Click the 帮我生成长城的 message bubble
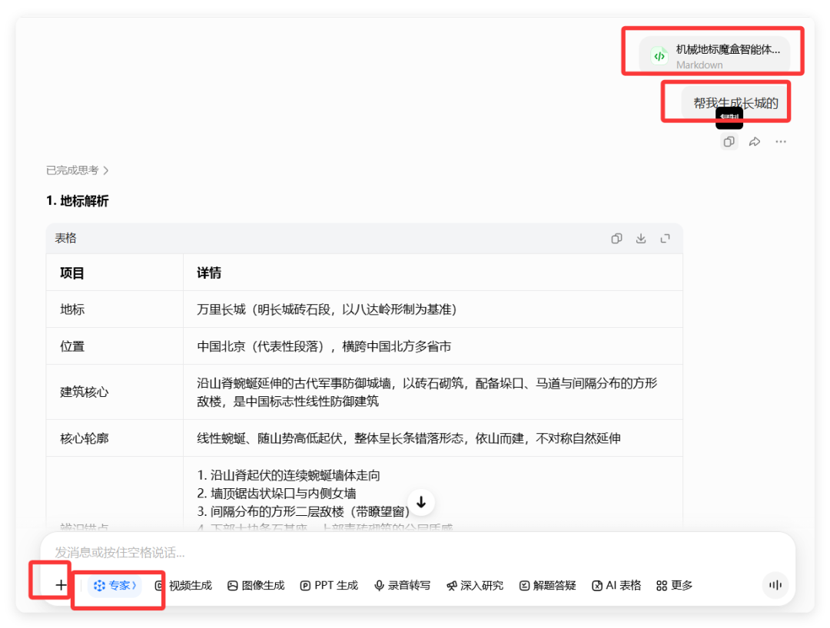 pyautogui.click(x=735, y=103)
